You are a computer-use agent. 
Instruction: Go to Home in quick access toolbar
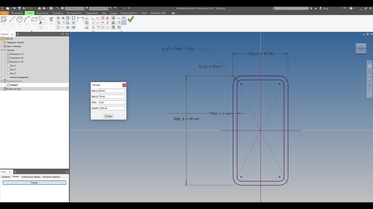[x=39, y=8]
